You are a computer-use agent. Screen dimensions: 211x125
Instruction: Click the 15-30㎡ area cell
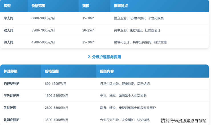click(x=88, y=18)
